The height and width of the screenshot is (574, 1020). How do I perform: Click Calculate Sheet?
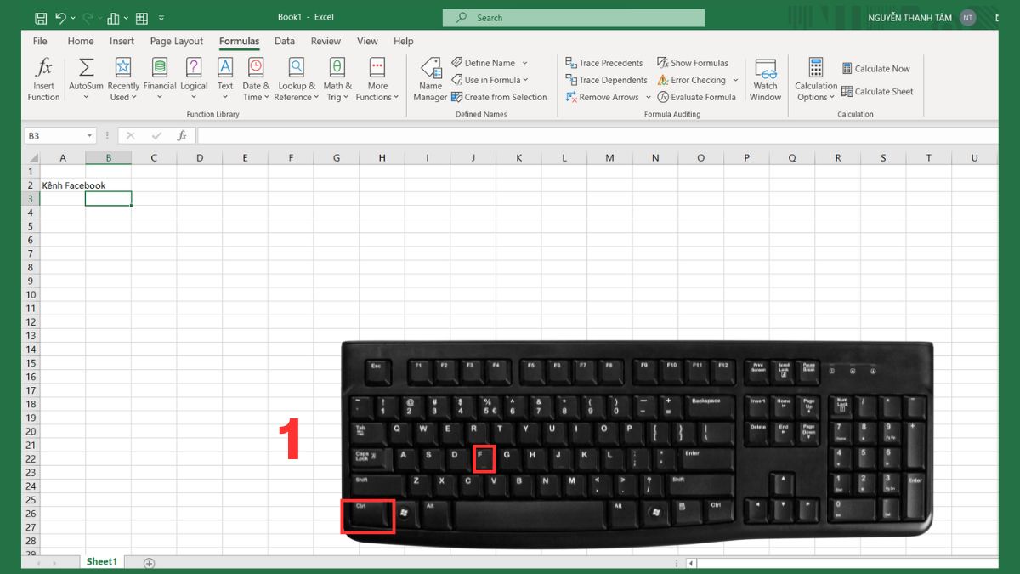pyautogui.click(x=877, y=91)
